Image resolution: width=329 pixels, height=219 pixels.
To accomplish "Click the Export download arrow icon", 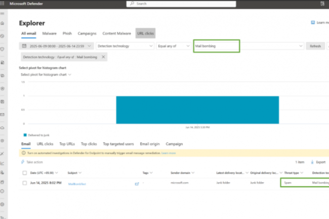I will pyautogui.click(x=312, y=162).
